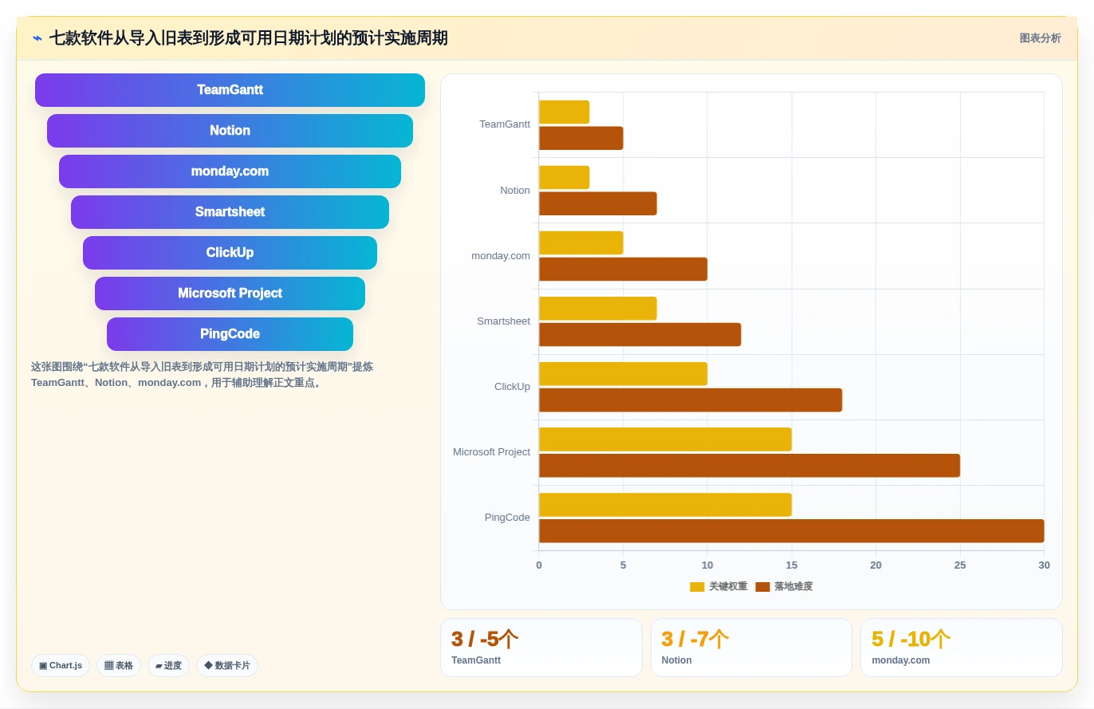Click the Chart.js tag chip
The image size is (1094, 709).
click(61, 665)
